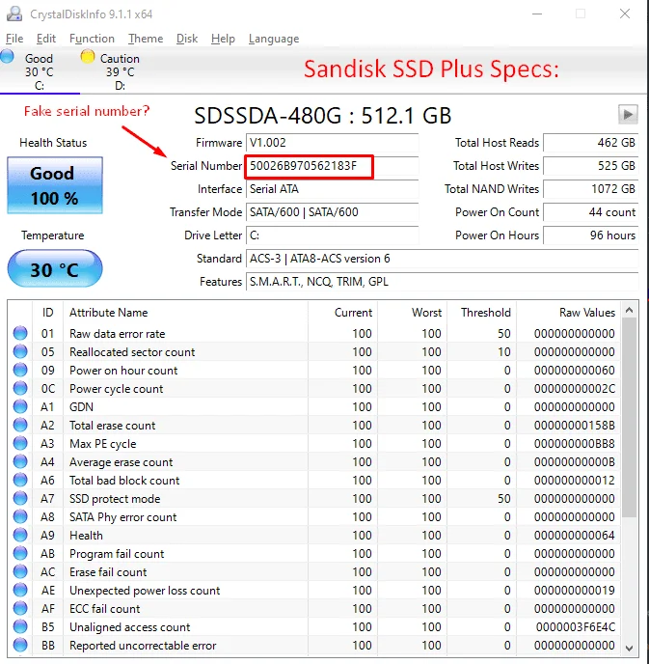Click raw value 0000003F6E4C
This screenshot has width=649, height=664.
coord(576,626)
